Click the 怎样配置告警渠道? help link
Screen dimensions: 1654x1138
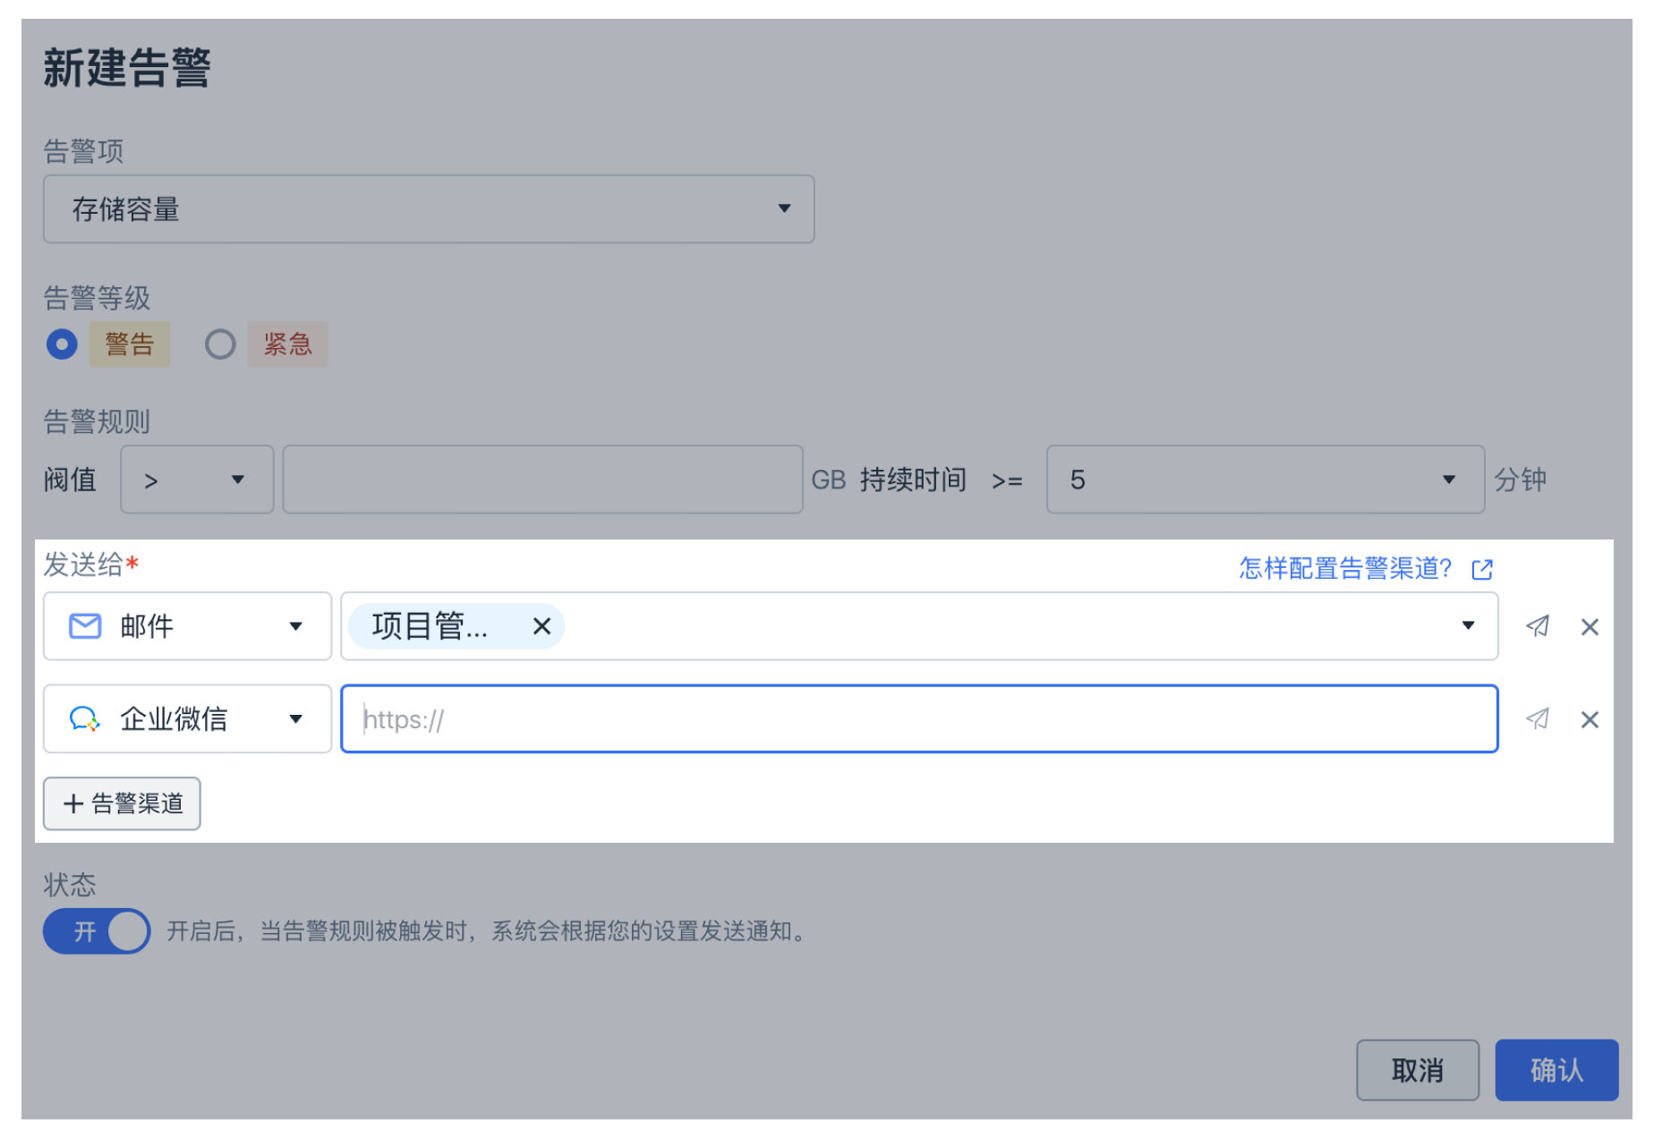pyautogui.click(x=1345, y=568)
